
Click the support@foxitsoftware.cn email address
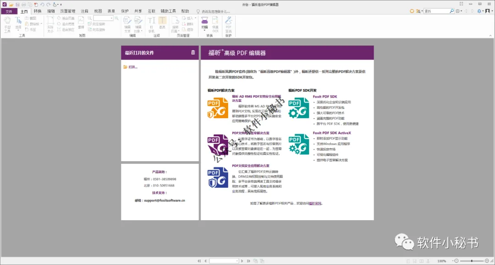click(x=165, y=200)
